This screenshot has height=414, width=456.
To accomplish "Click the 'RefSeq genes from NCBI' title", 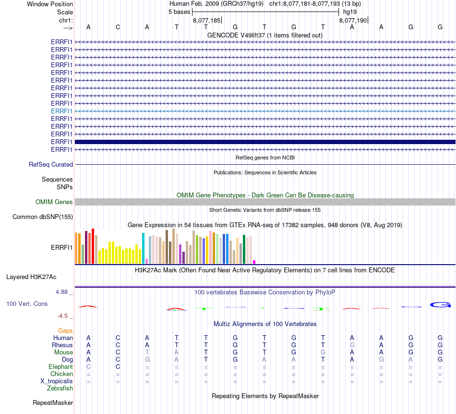I will pos(265,158).
